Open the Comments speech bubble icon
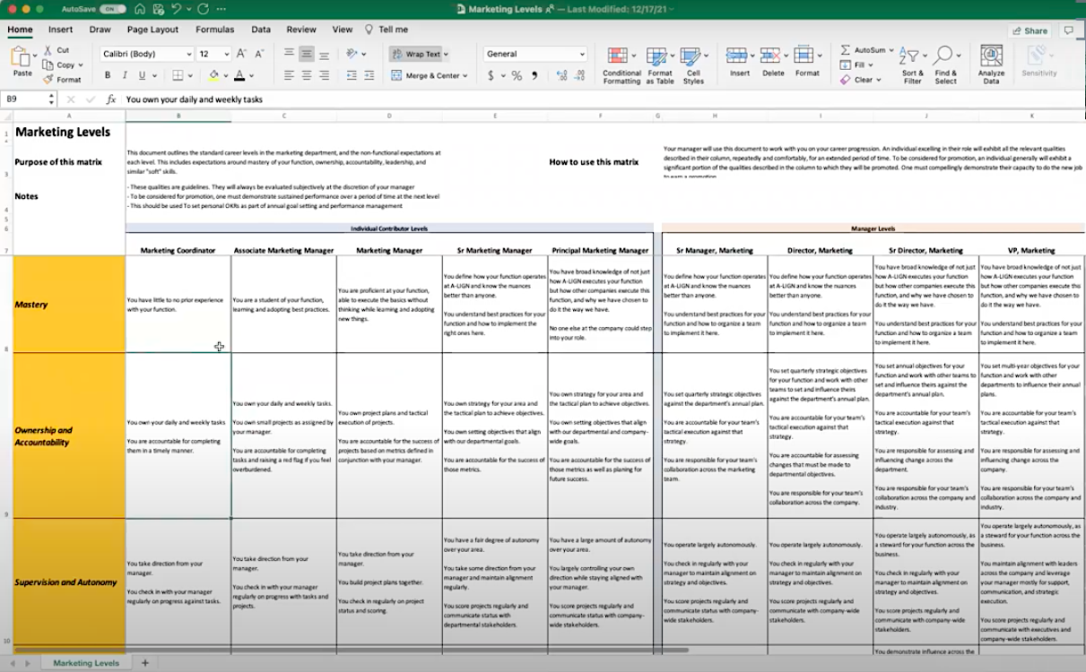This screenshot has width=1086, height=672. coord(1068,30)
